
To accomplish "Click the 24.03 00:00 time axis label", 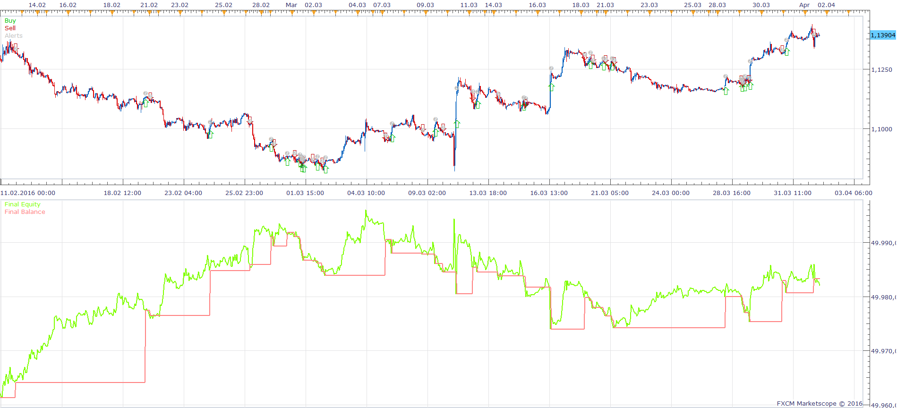I will [671, 193].
